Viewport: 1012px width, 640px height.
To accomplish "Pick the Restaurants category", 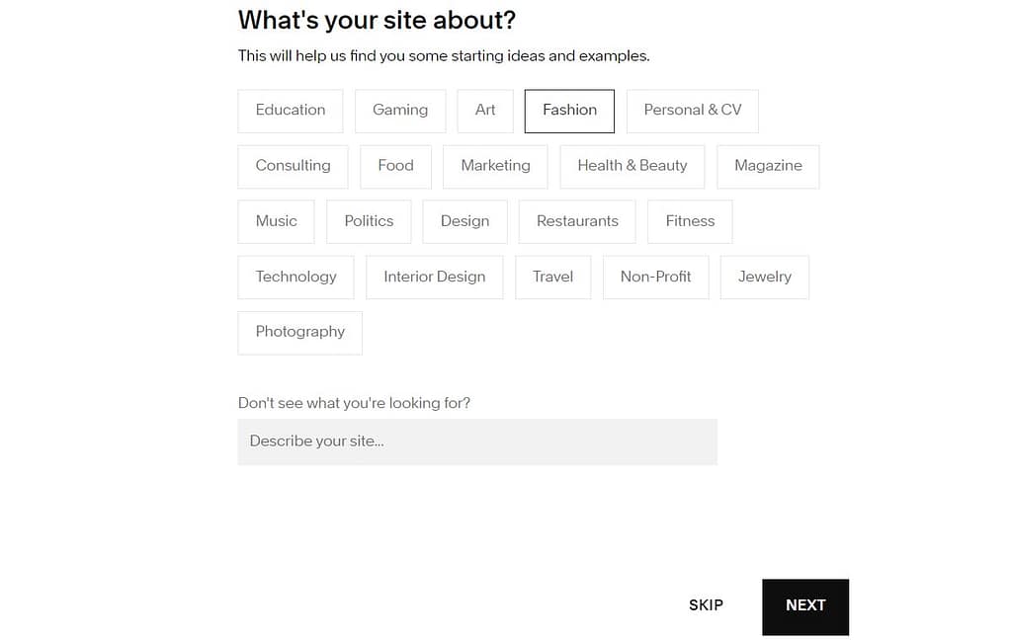I will [577, 221].
